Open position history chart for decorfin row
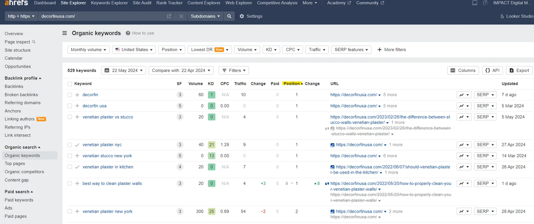 point(464,95)
